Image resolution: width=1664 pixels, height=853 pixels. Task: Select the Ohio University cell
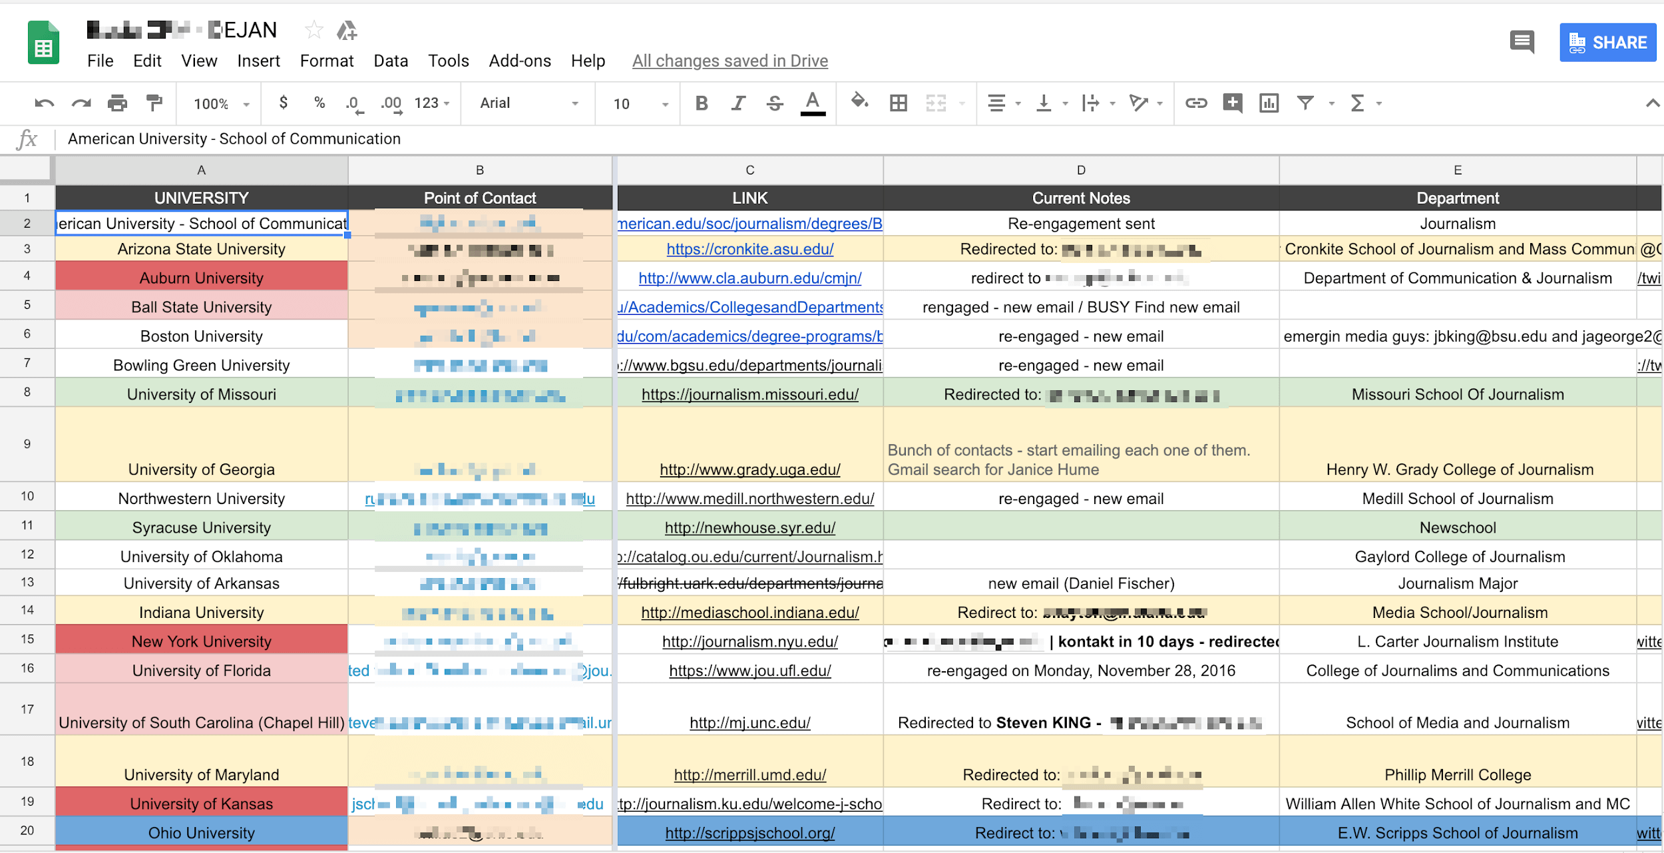tap(202, 832)
